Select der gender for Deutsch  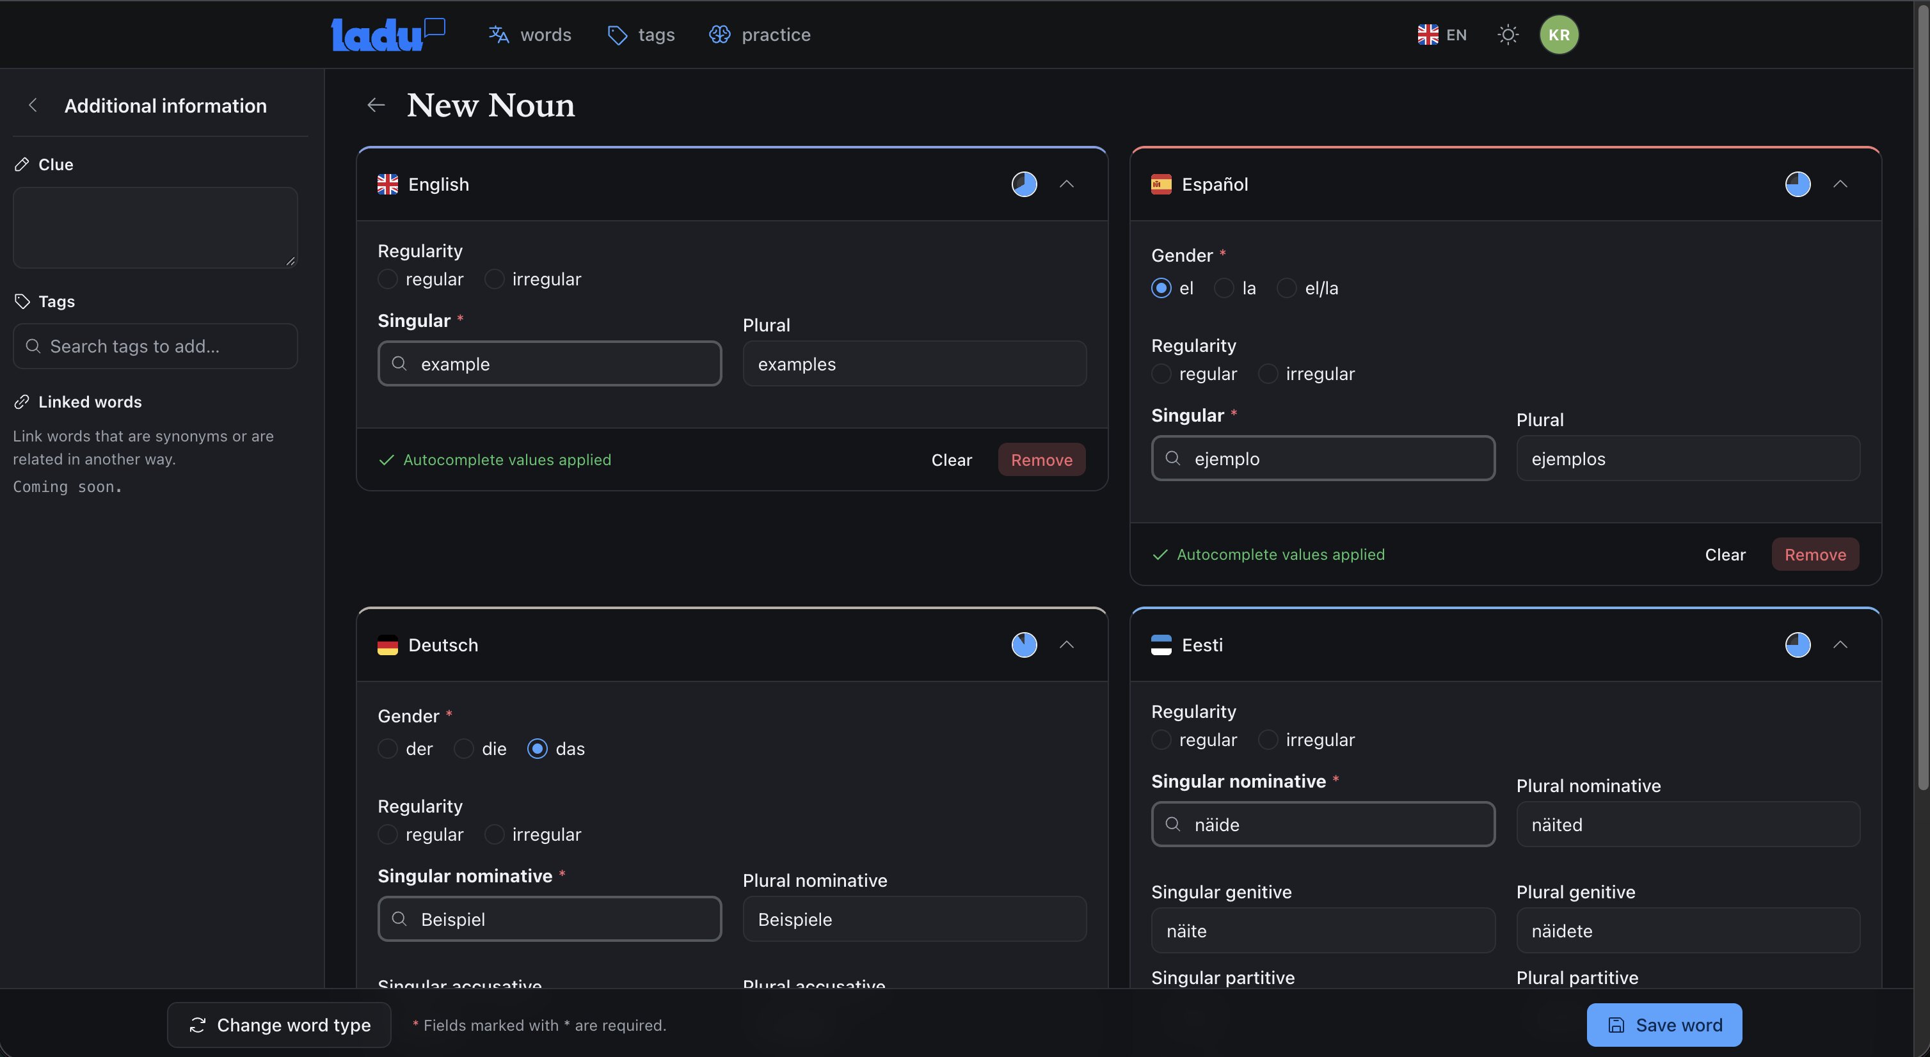click(x=387, y=749)
